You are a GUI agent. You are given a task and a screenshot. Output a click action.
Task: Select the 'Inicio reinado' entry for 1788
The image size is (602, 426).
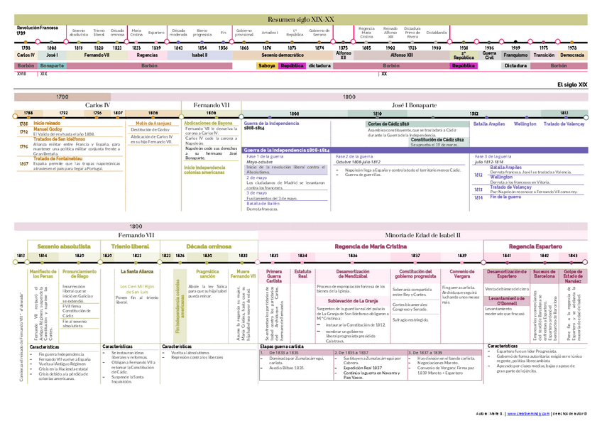pyautogui.click(x=47, y=124)
